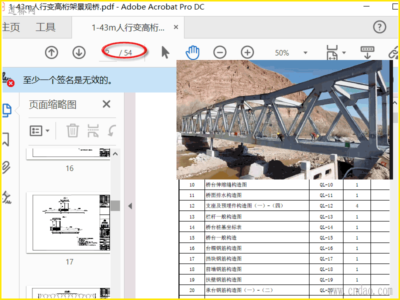Click 桥面排水构造图 in row 11
The height and width of the screenshot is (300, 400).
point(223,195)
